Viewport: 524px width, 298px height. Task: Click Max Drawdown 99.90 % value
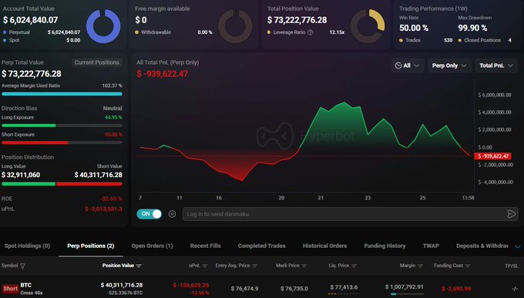coord(472,28)
